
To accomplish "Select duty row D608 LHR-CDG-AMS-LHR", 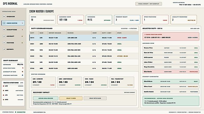I will pos(84,62).
